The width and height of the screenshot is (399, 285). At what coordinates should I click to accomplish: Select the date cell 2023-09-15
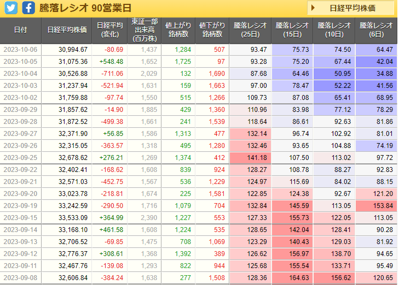[x=20, y=218]
